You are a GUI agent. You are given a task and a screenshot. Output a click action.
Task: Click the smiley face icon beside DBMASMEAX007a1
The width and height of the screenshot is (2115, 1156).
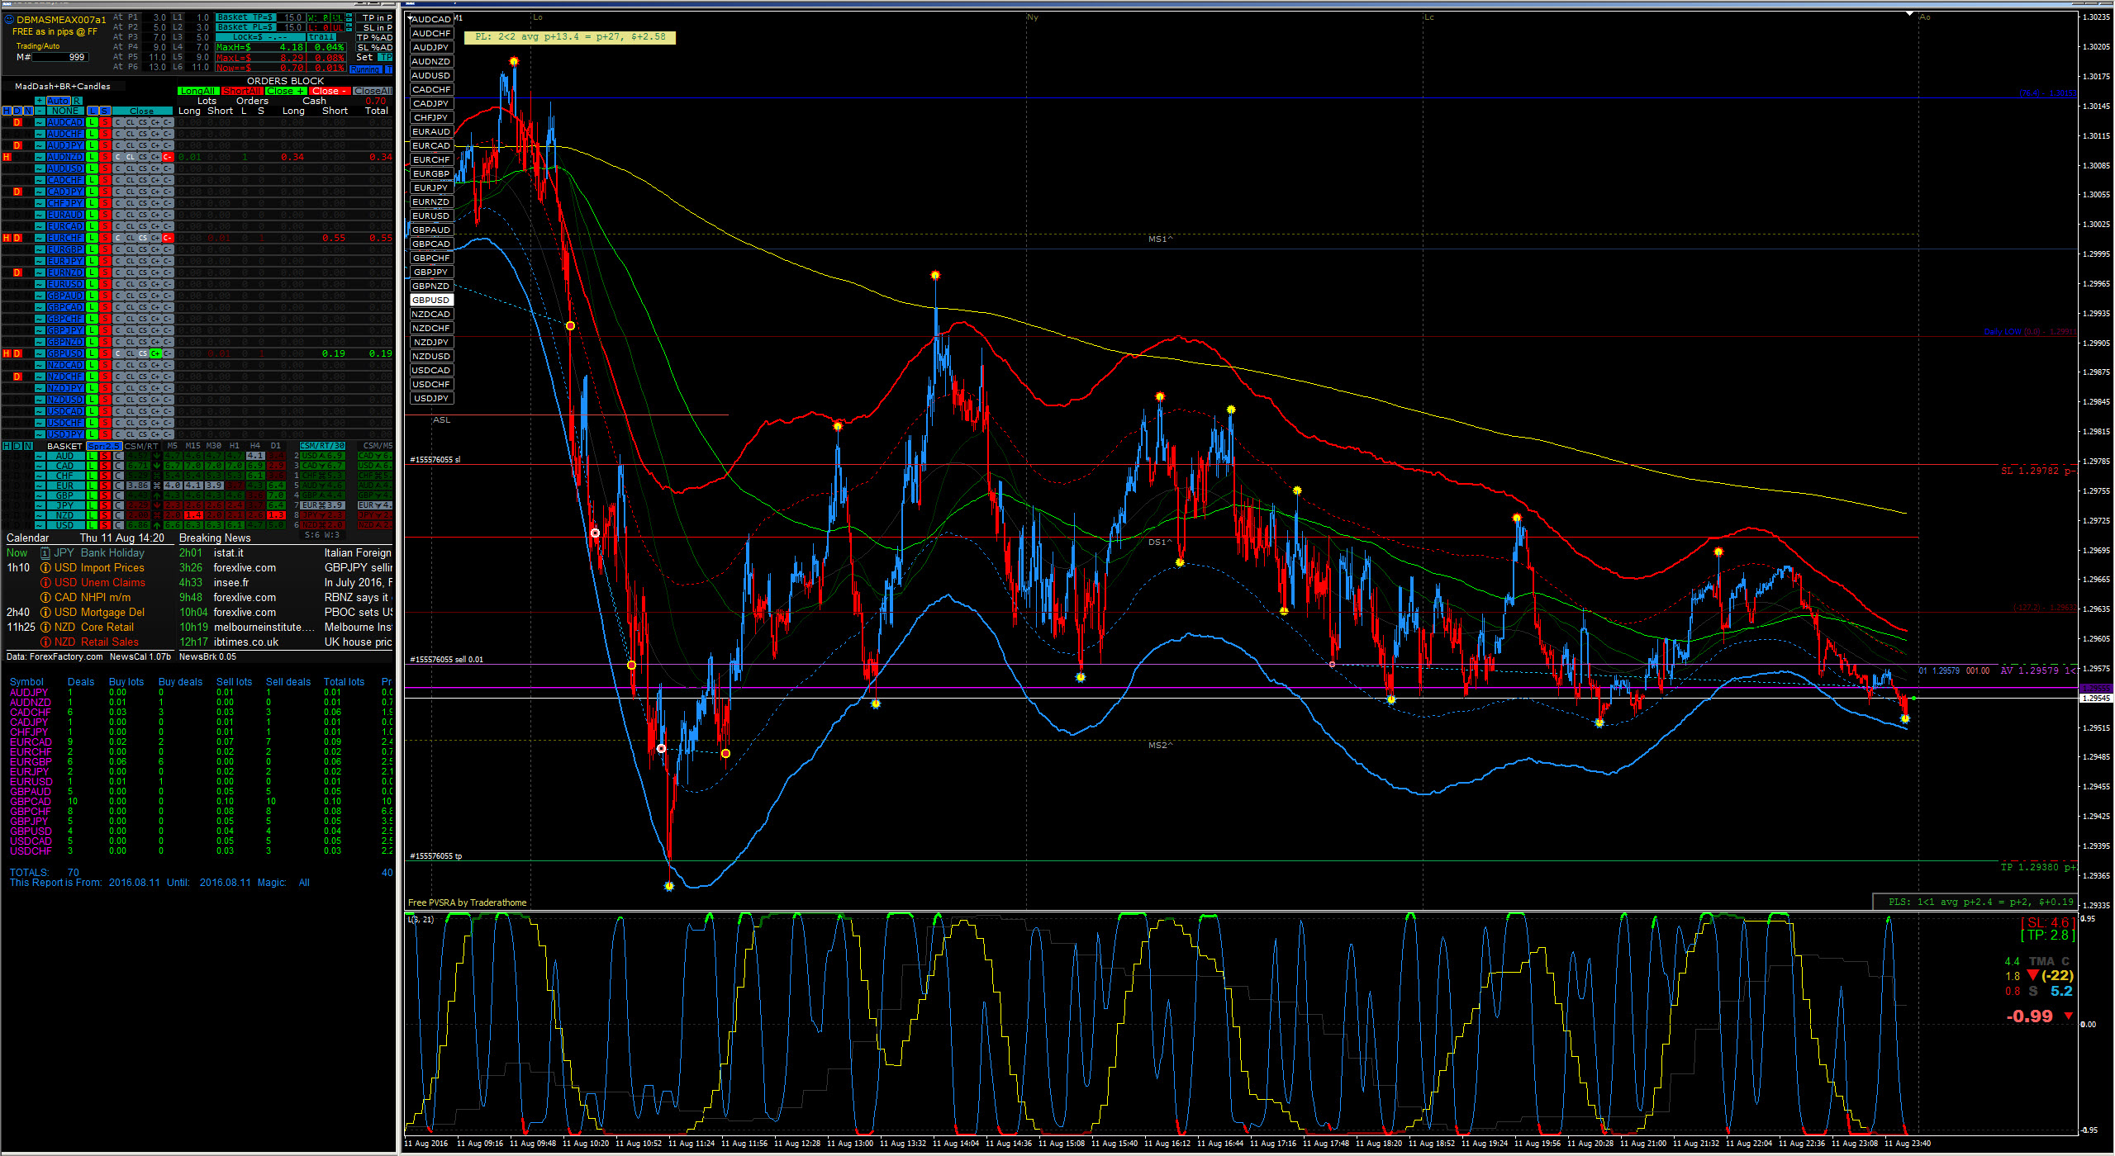tap(9, 19)
